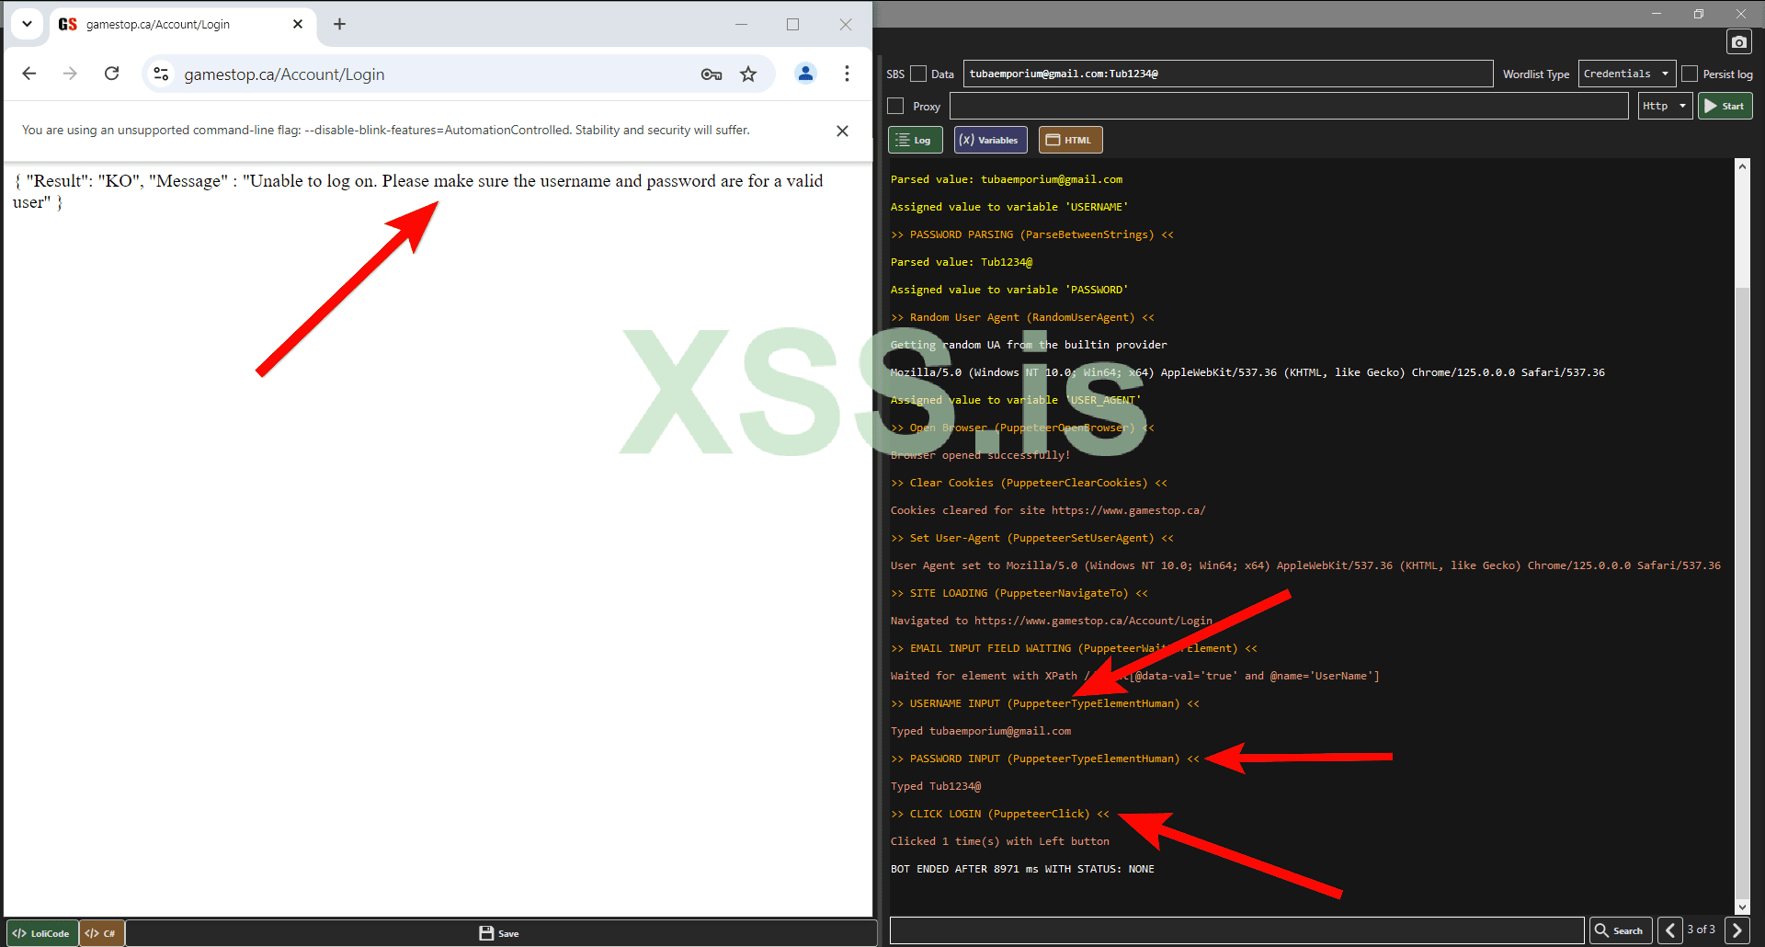Open the Chrome tab search dropdown
This screenshot has width=1765, height=947.
point(27,24)
